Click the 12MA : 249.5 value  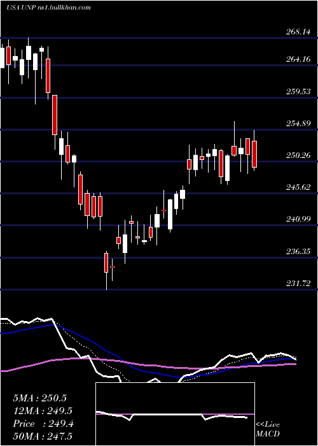click(43, 411)
